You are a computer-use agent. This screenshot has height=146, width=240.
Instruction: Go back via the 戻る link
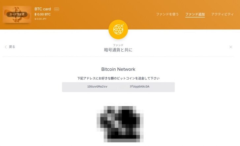pos(12,47)
